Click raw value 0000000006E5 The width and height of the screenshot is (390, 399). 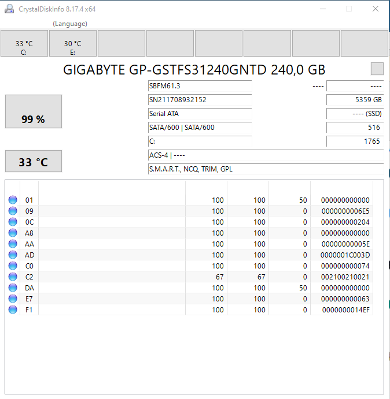(345, 211)
